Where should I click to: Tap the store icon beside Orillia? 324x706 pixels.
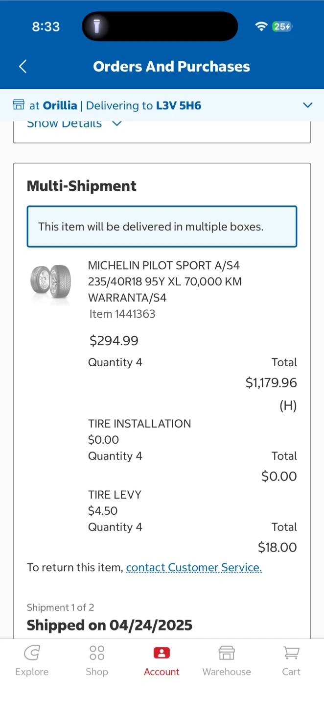[19, 105]
